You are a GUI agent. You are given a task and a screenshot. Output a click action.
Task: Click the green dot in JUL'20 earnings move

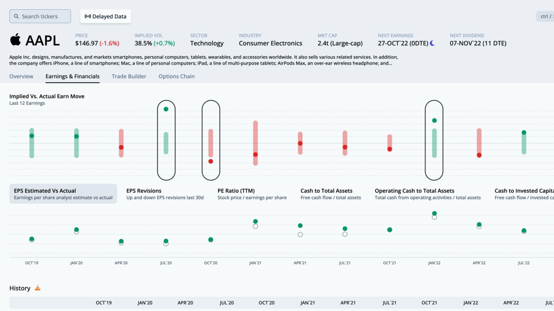pyautogui.click(x=166, y=109)
